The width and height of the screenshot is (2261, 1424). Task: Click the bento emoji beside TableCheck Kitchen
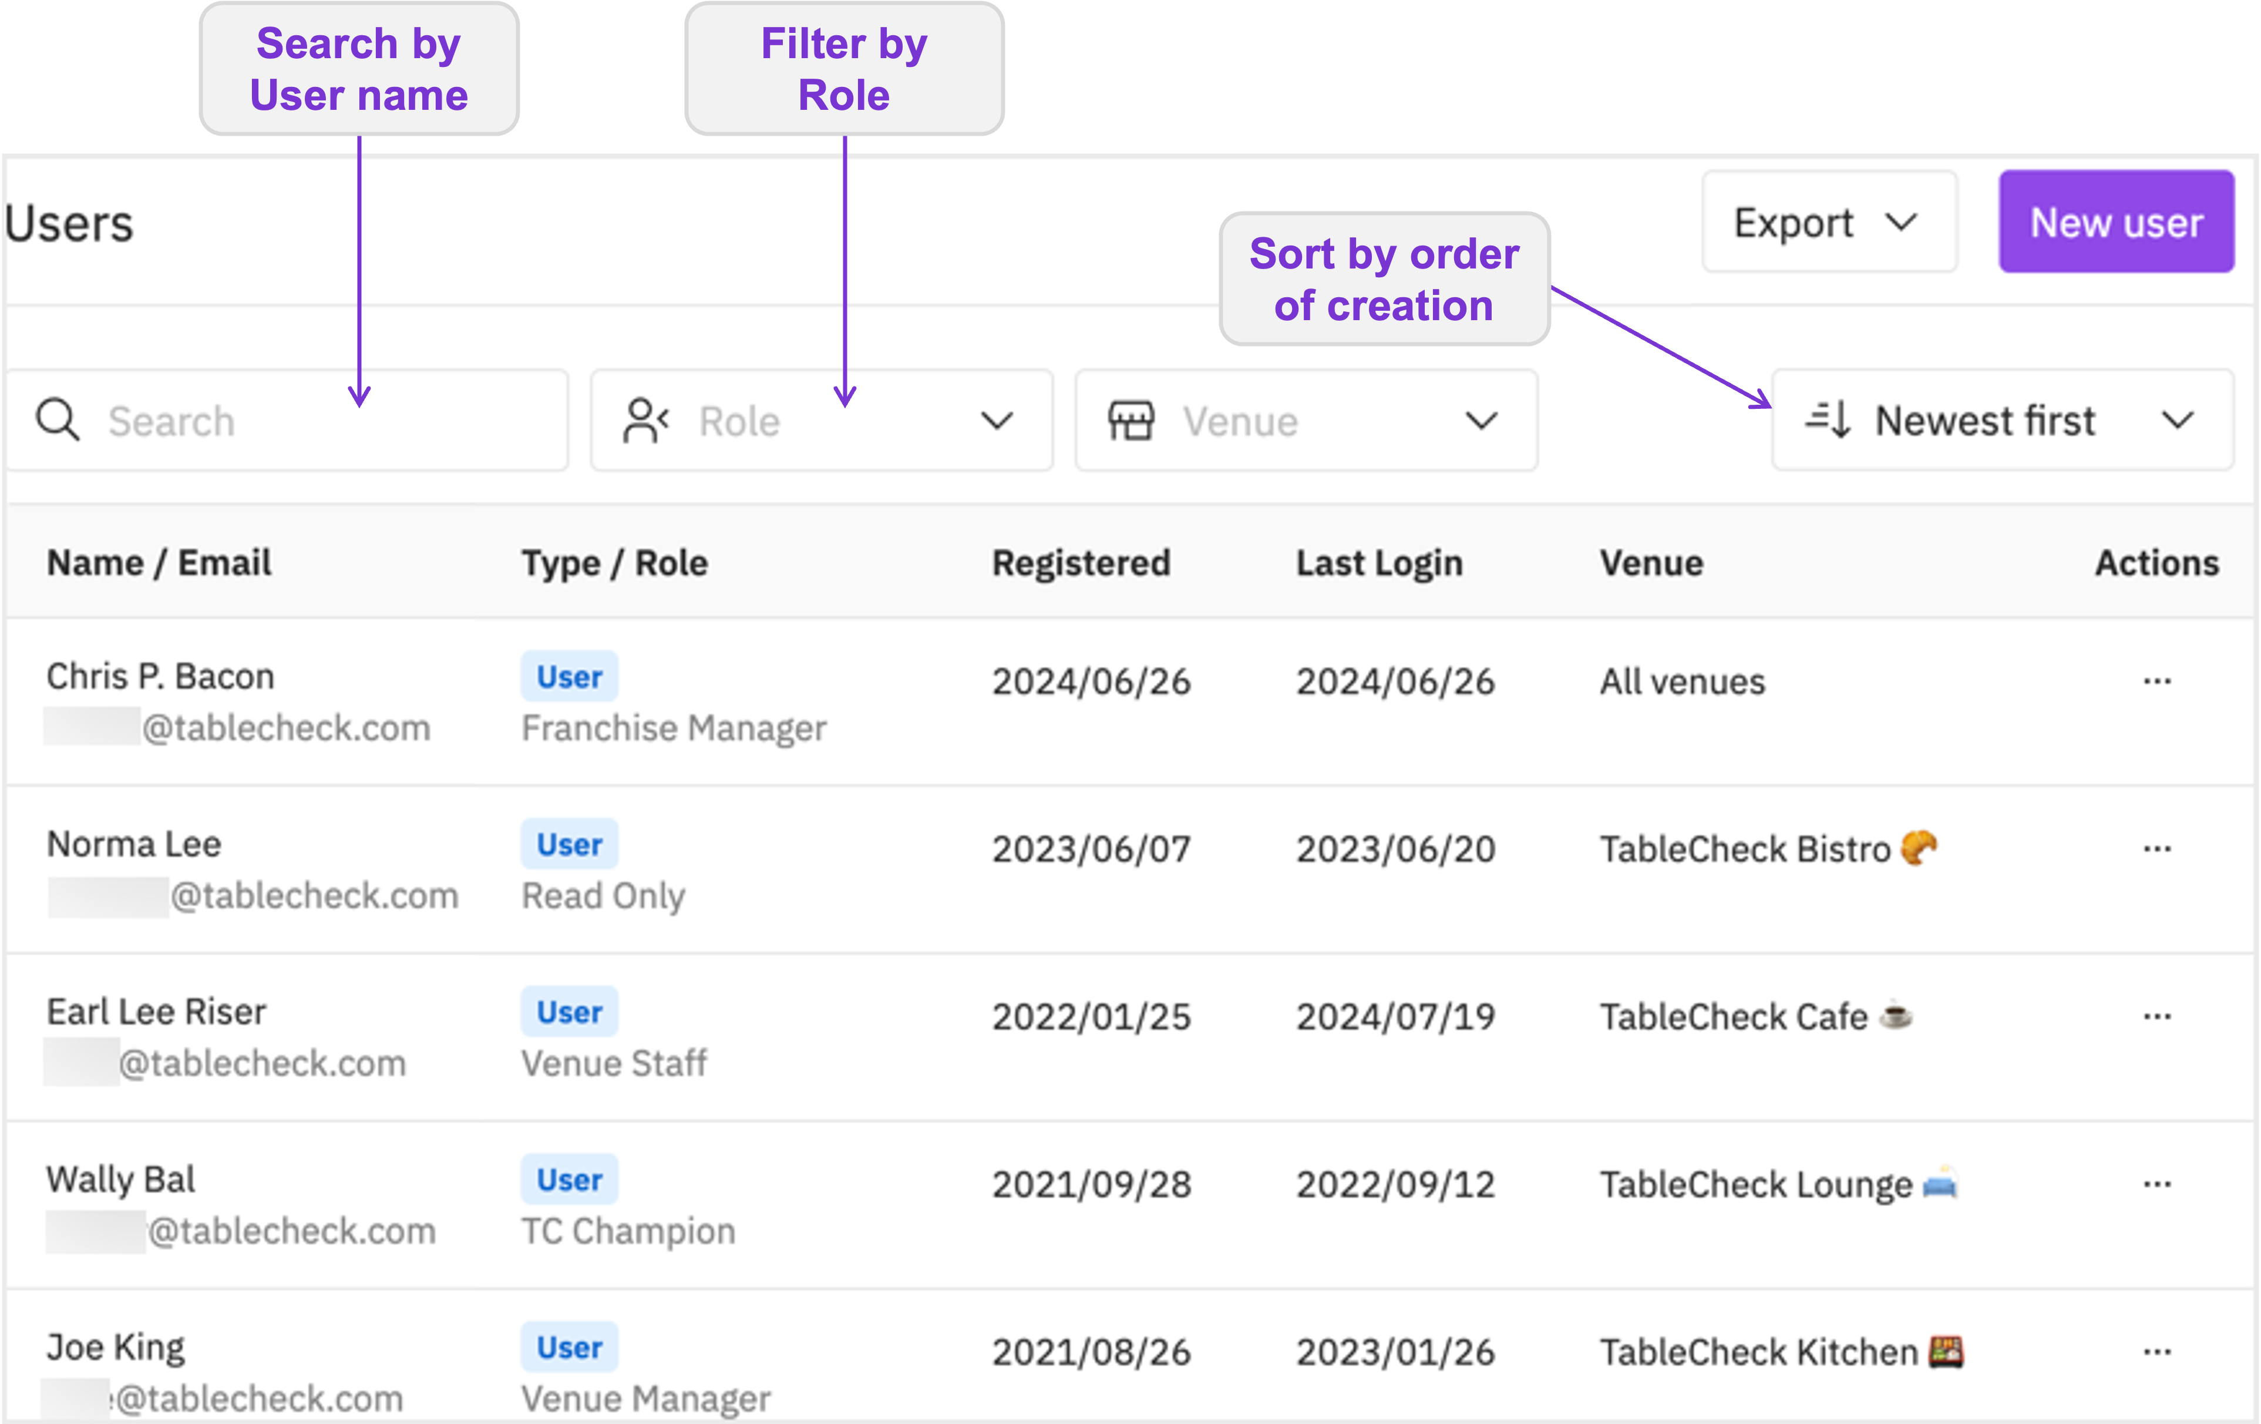(1946, 1352)
